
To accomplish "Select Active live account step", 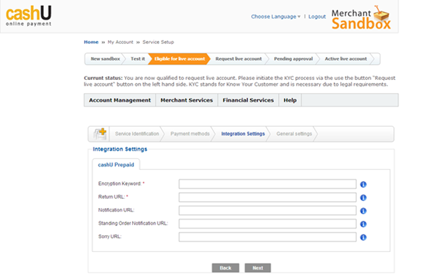I will pyautogui.click(x=346, y=59).
